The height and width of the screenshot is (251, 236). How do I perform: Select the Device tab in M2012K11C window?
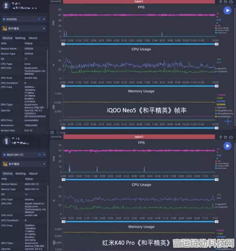point(8,174)
